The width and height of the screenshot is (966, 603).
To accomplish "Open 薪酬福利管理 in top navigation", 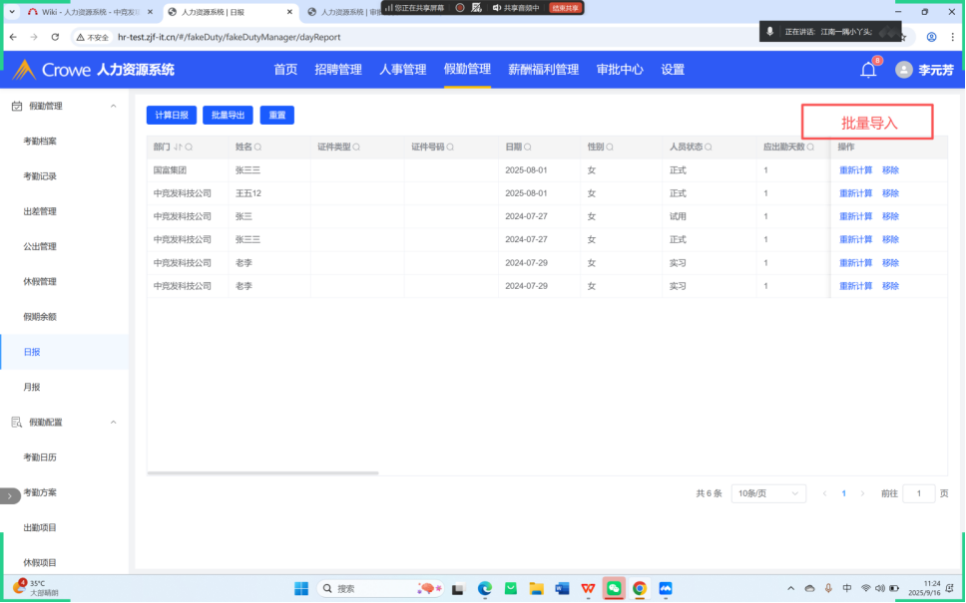I will coord(543,70).
